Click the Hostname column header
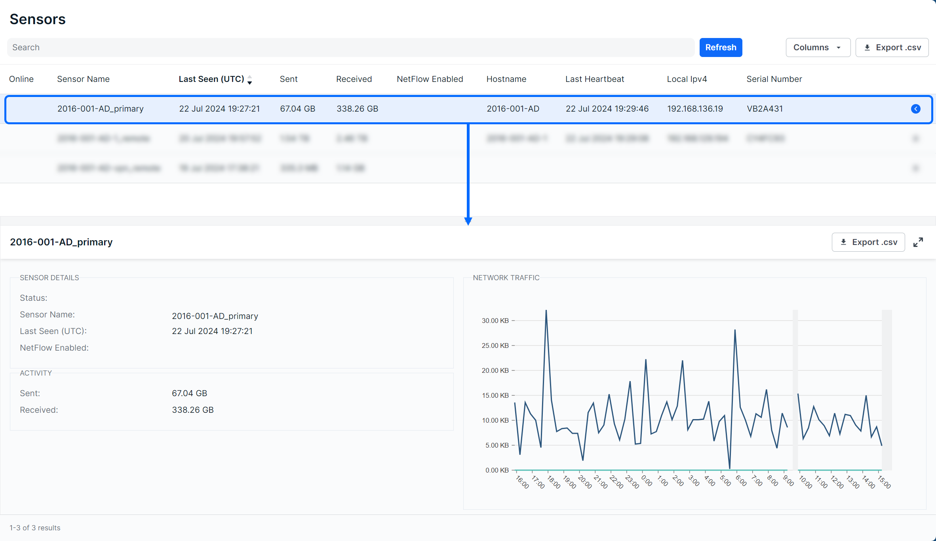The height and width of the screenshot is (541, 936). tap(506, 79)
